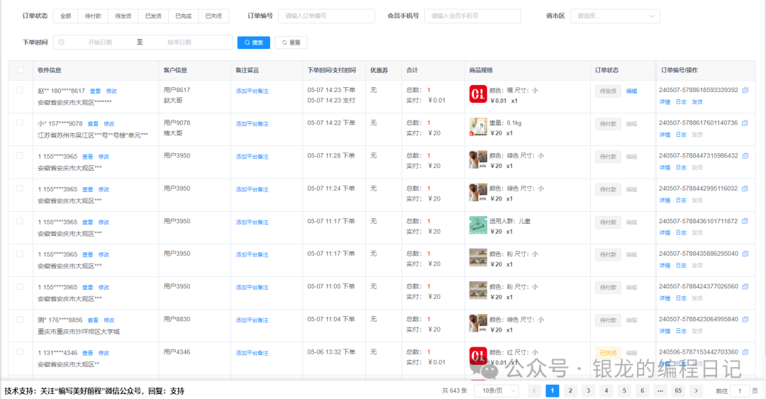This screenshot has height=399, width=766.
Task: Filter orders by 已完成 status tab
Action: point(183,16)
